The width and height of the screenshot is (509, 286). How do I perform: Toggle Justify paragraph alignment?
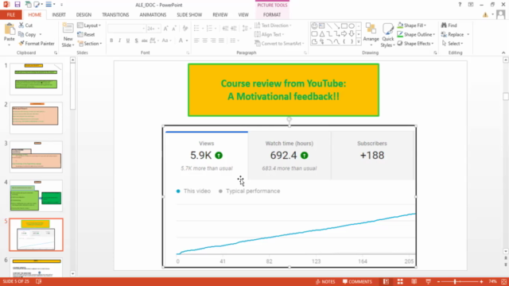221,41
